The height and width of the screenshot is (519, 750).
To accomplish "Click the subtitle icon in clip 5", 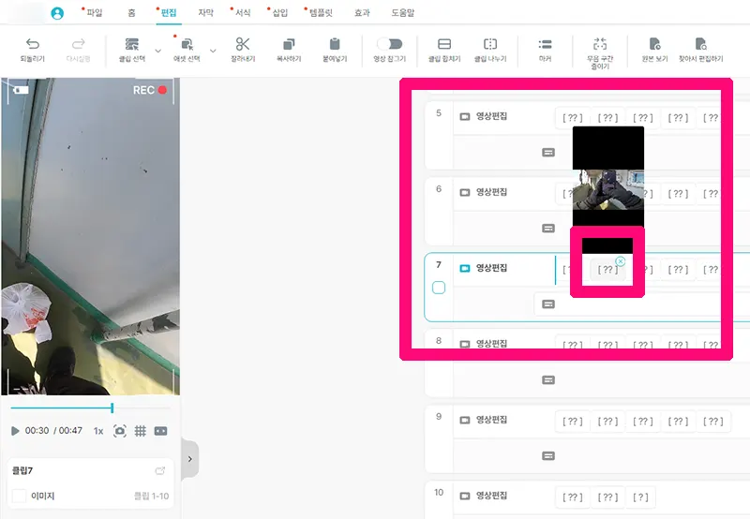I will [548, 153].
